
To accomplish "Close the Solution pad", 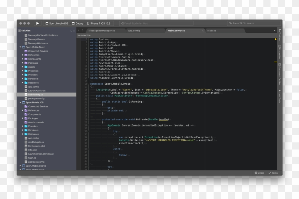I will click(x=74, y=31).
